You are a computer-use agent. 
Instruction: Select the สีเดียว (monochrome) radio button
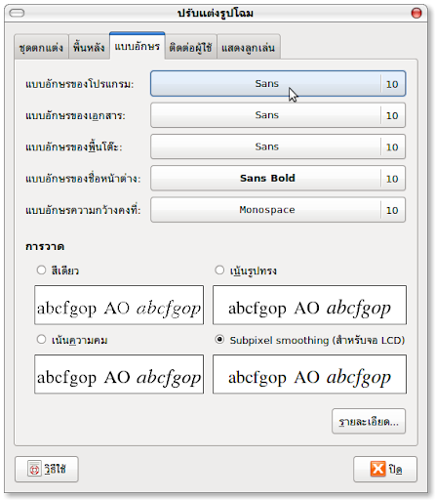[41, 271]
